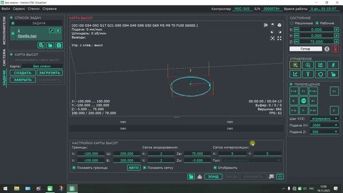Save the task list icon

(59, 45)
